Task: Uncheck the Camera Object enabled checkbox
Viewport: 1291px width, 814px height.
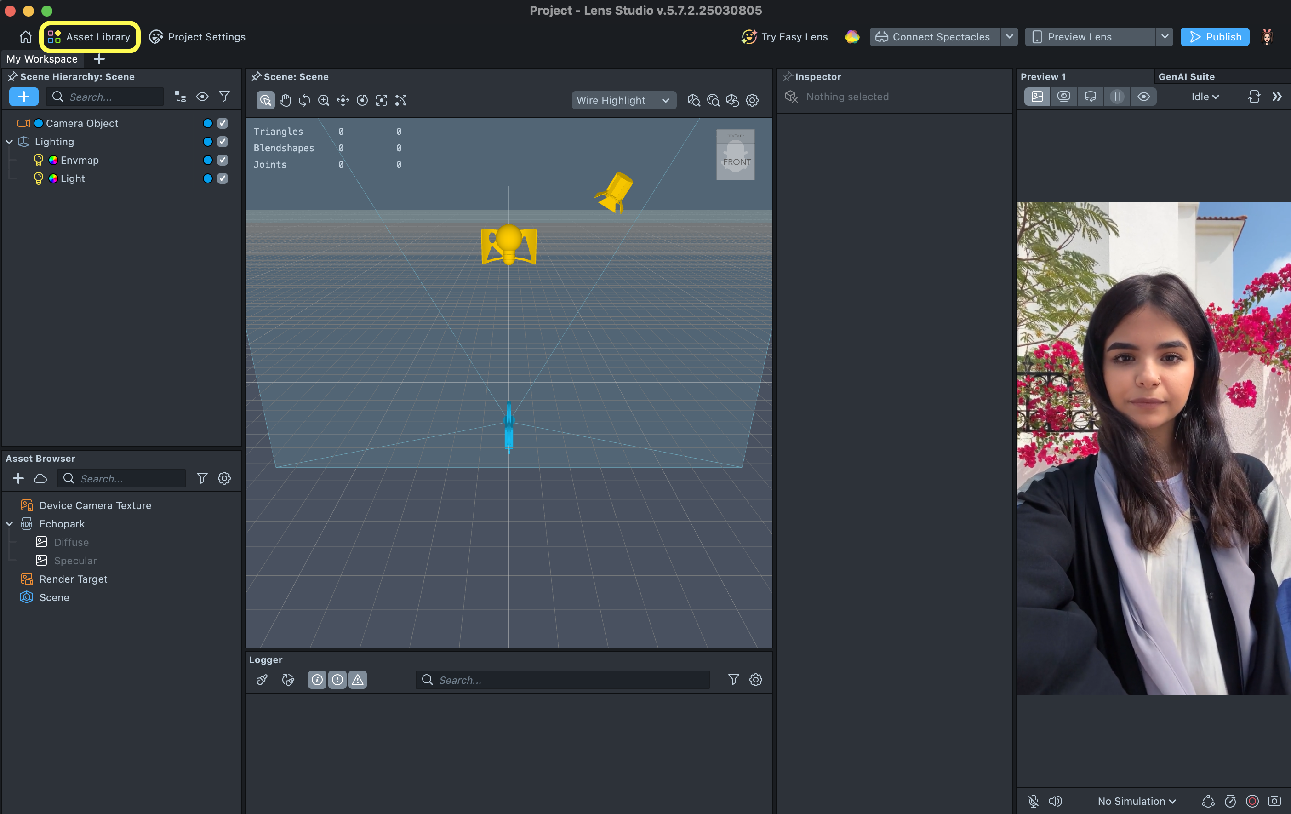Action: coord(223,123)
